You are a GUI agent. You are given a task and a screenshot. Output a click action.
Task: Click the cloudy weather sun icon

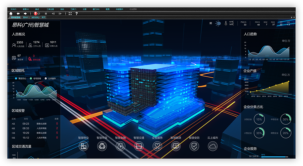coord(218,23)
